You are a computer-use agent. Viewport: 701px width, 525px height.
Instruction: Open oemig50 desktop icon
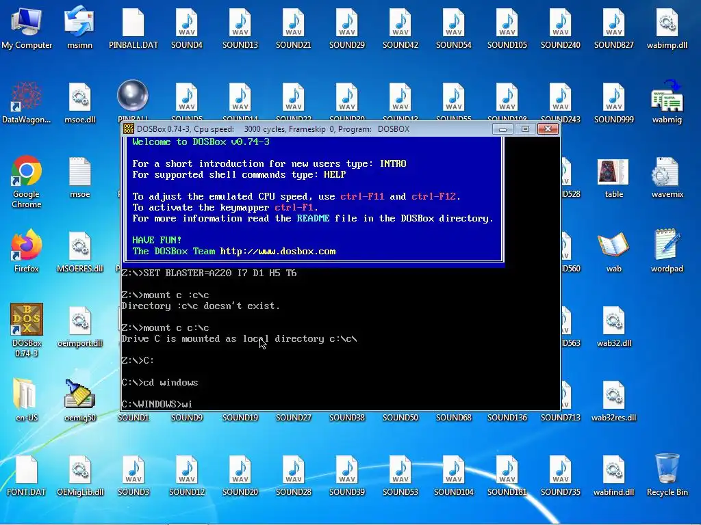[79, 394]
